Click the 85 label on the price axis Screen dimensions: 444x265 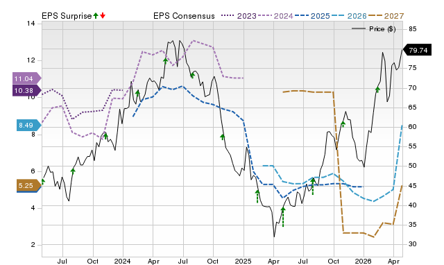pos(413,29)
